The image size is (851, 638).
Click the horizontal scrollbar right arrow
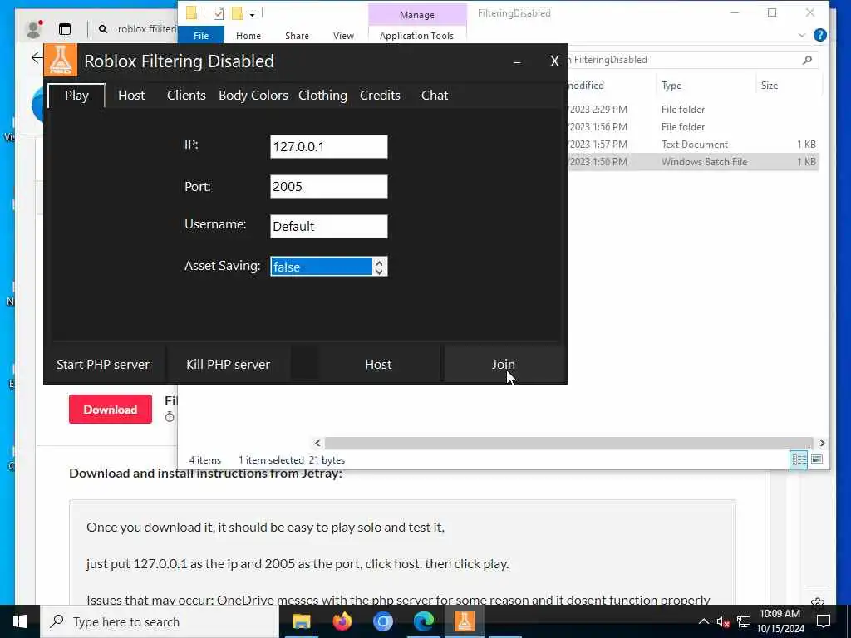coord(822,443)
